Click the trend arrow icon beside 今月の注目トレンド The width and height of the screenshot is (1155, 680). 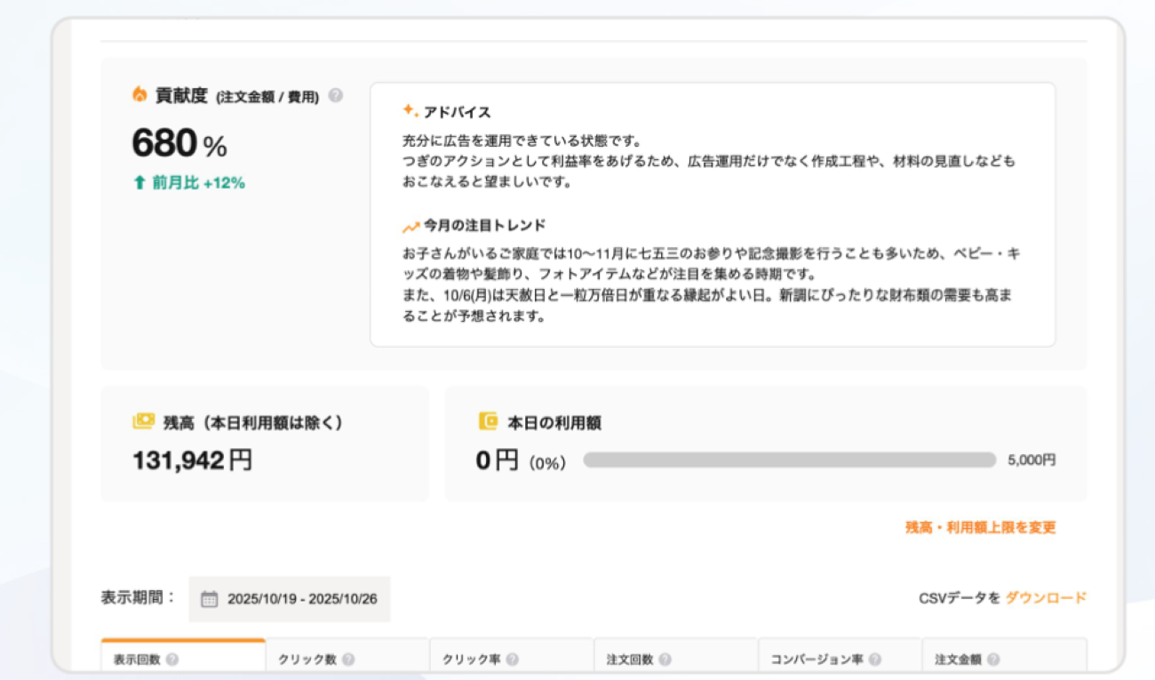point(410,227)
